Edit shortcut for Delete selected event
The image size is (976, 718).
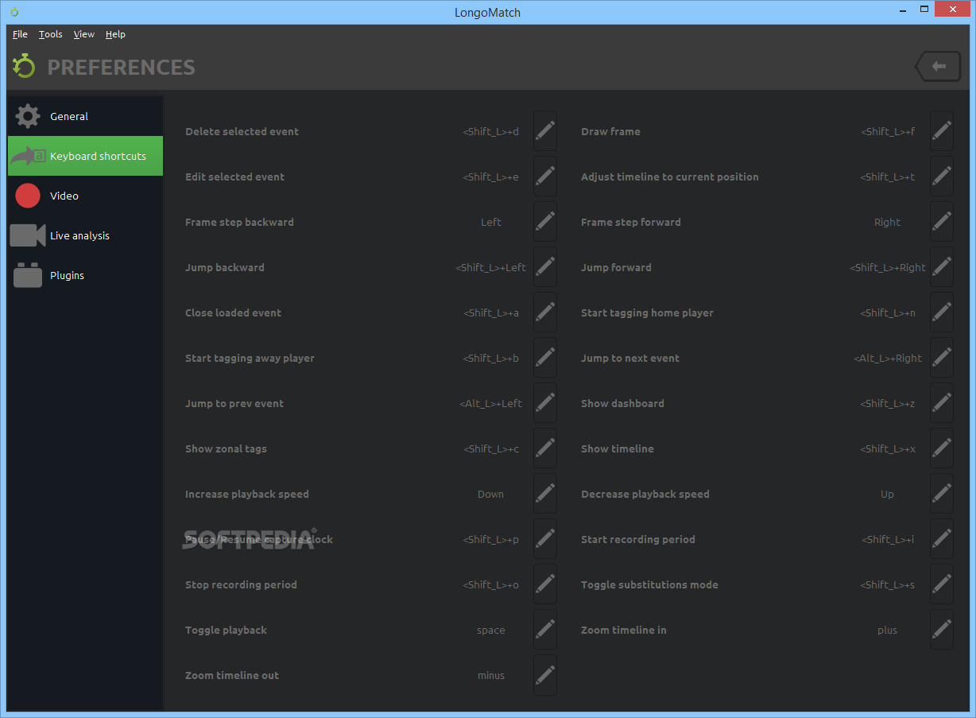coord(545,131)
